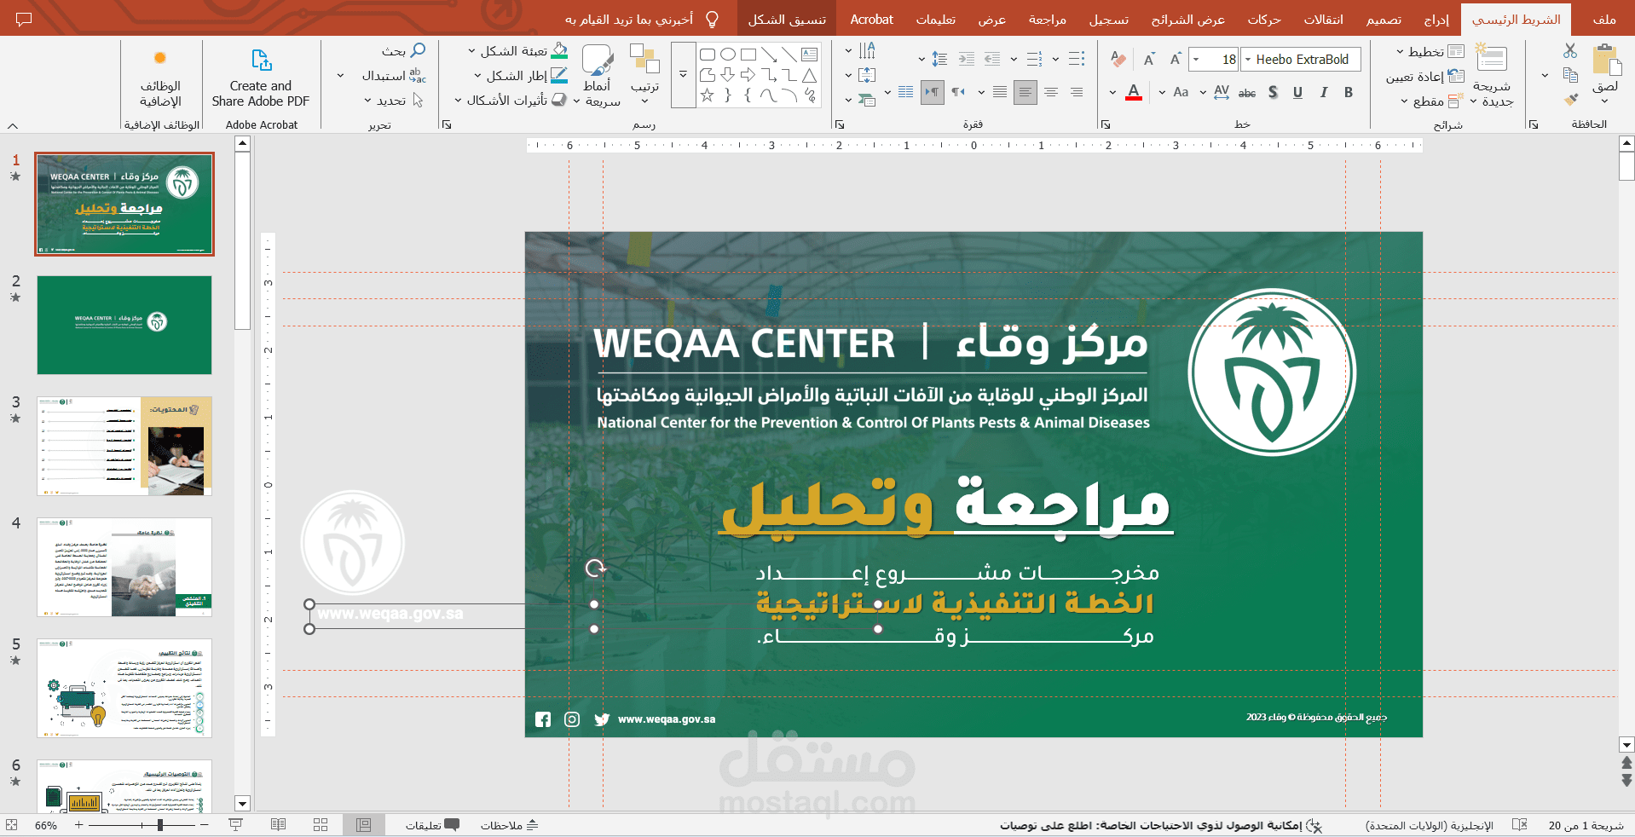Click the Columns icon in paragraph group
The height and width of the screenshot is (837, 1635).
pyautogui.click(x=905, y=92)
